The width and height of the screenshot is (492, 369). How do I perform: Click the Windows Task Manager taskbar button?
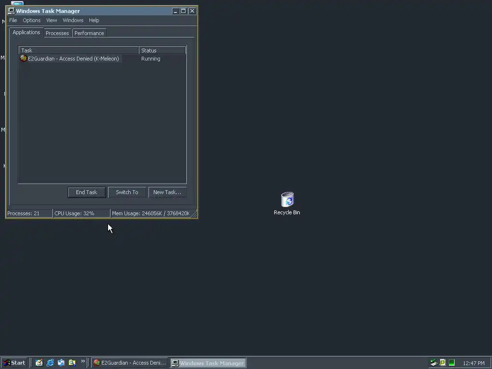click(209, 363)
